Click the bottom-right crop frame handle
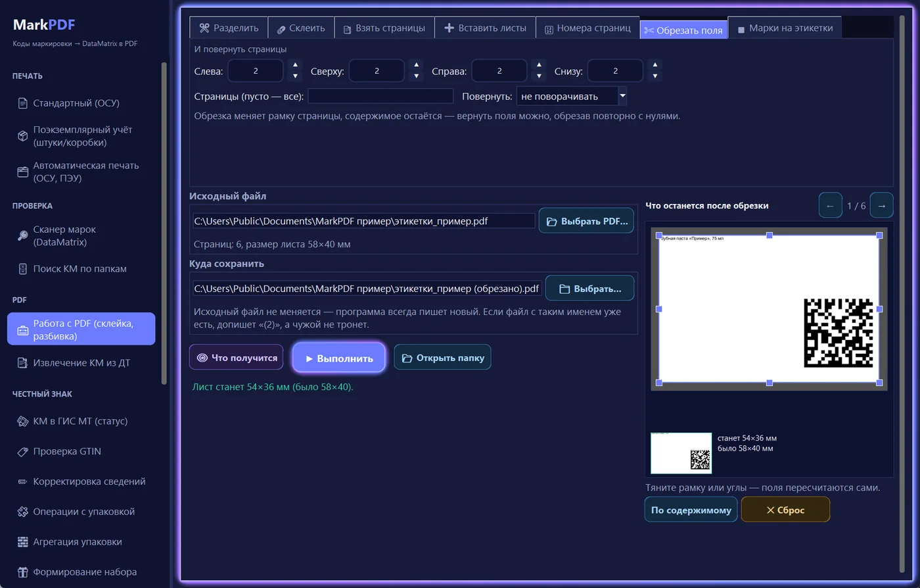Screen dimensions: 920x588 879,382
